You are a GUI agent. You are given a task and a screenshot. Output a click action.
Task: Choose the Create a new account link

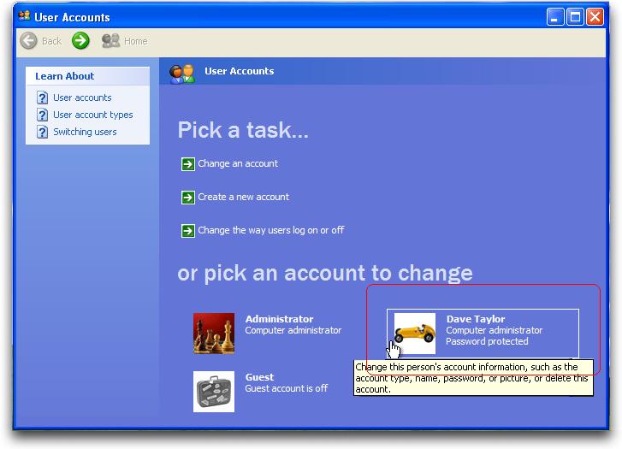coord(243,197)
